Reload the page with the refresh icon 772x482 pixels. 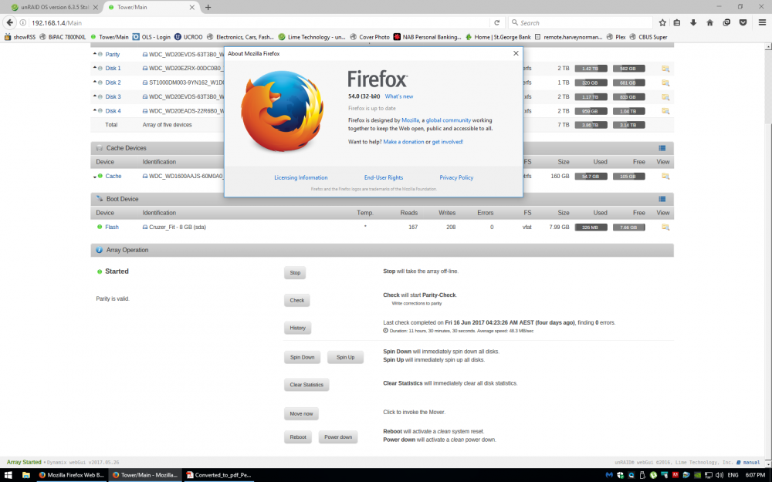496,22
